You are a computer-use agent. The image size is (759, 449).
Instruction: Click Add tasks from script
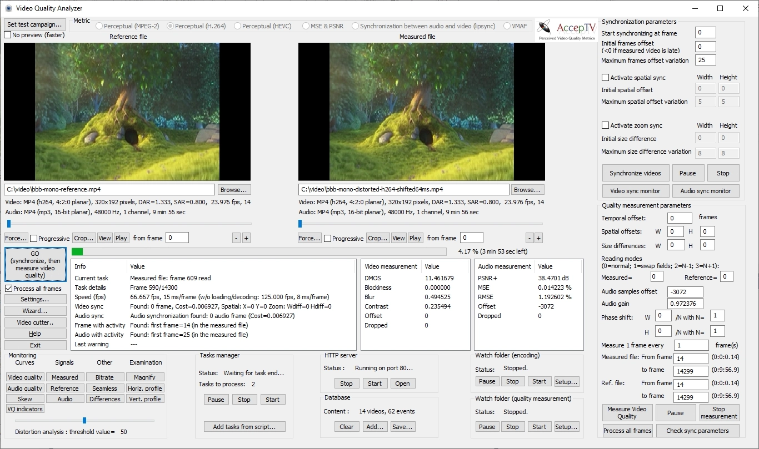tap(244, 426)
